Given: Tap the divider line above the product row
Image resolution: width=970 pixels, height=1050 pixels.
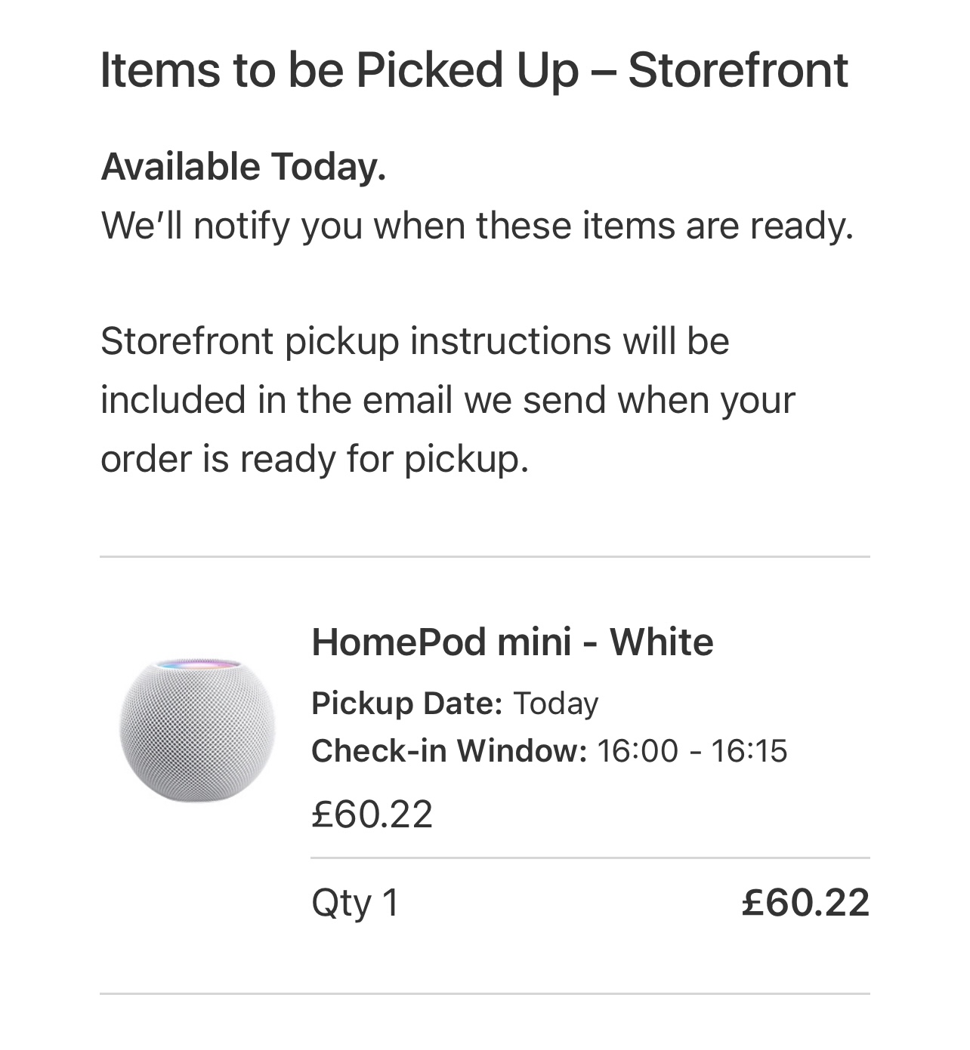Looking at the screenshot, I should coord(485,557).
